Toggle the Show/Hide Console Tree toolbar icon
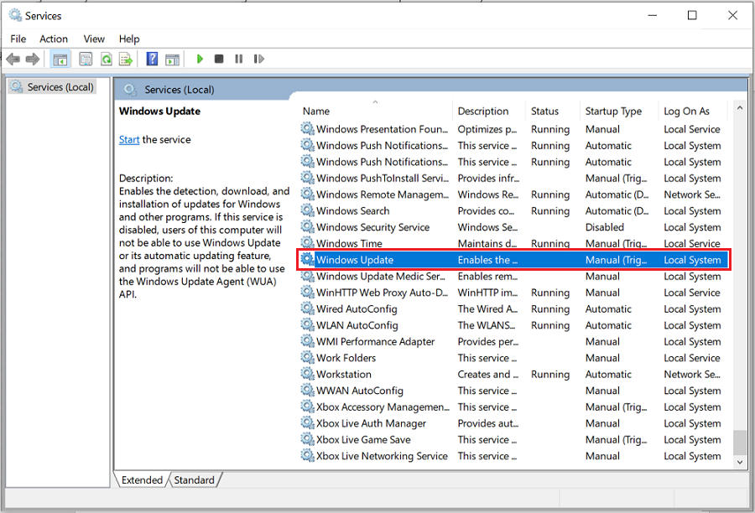The image size is (755, 513). 60,60
